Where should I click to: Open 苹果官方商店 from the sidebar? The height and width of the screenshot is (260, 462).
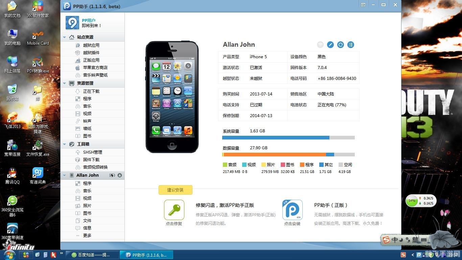95,68
